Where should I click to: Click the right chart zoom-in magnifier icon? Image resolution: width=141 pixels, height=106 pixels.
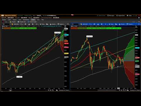(x=124, y=90)
